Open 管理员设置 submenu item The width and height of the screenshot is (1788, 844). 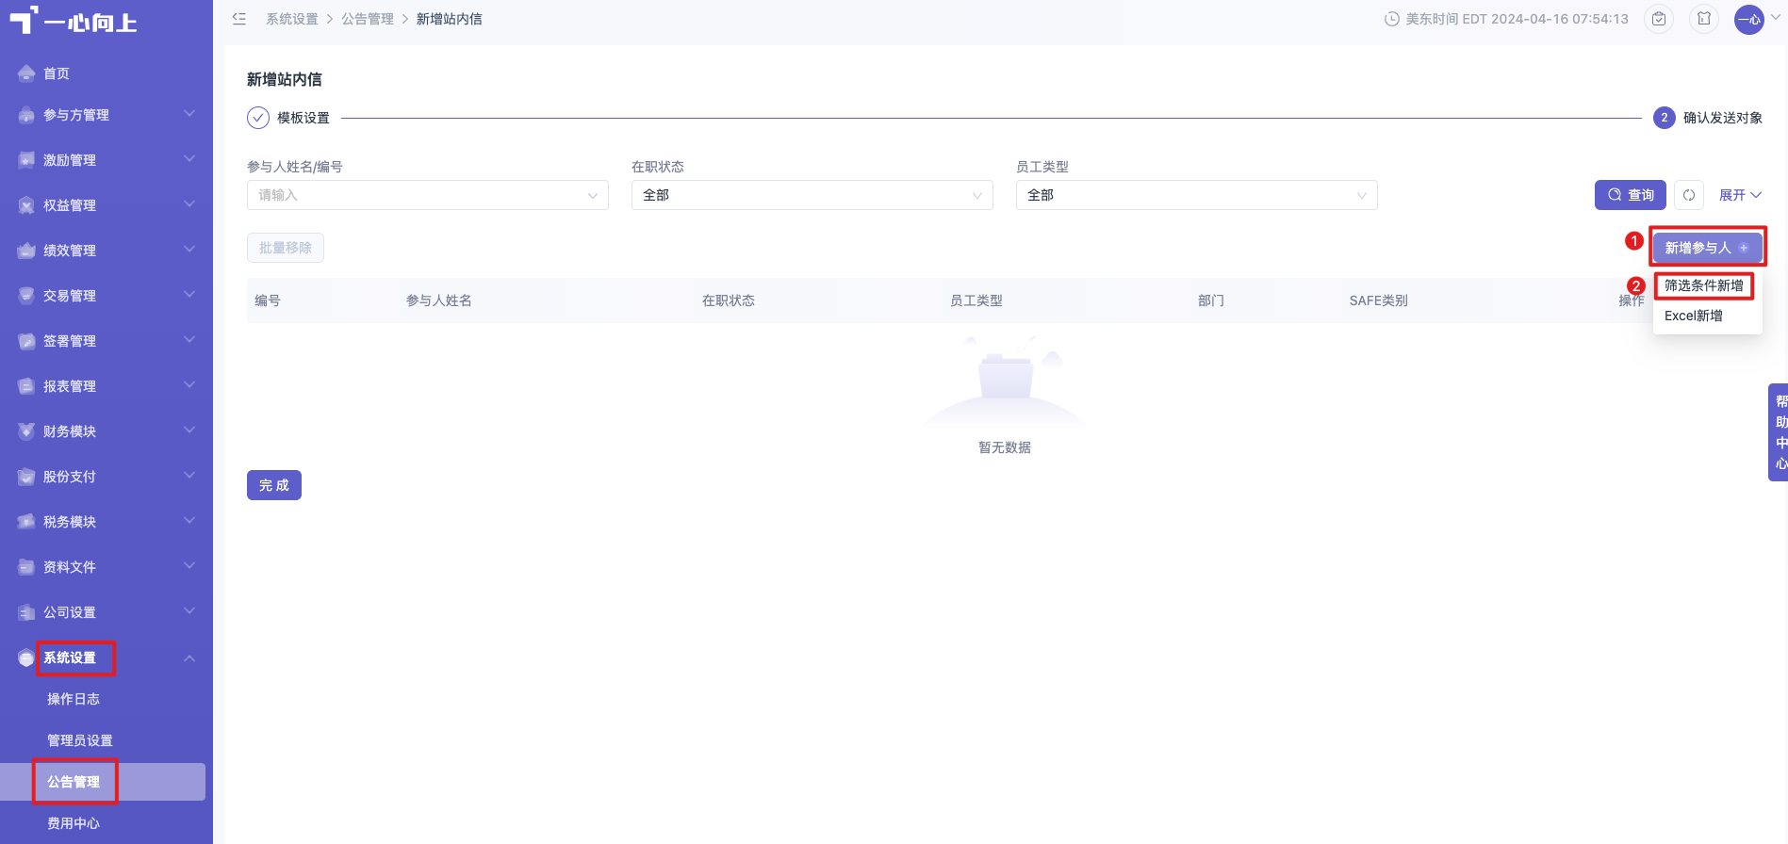[80, 740]
